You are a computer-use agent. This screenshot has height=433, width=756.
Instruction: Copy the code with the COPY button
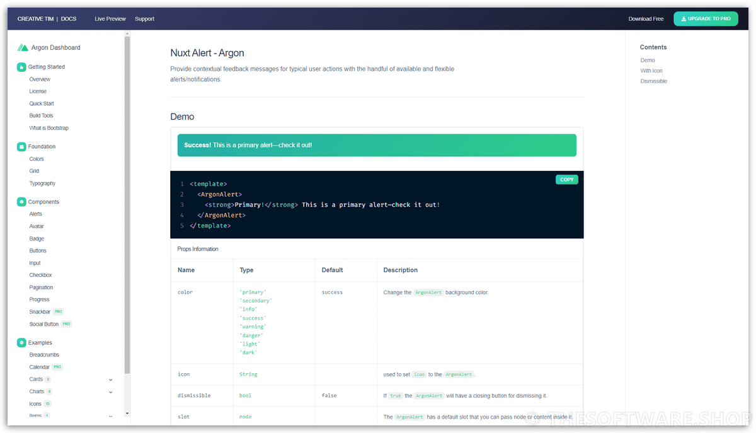click(567, 180)
